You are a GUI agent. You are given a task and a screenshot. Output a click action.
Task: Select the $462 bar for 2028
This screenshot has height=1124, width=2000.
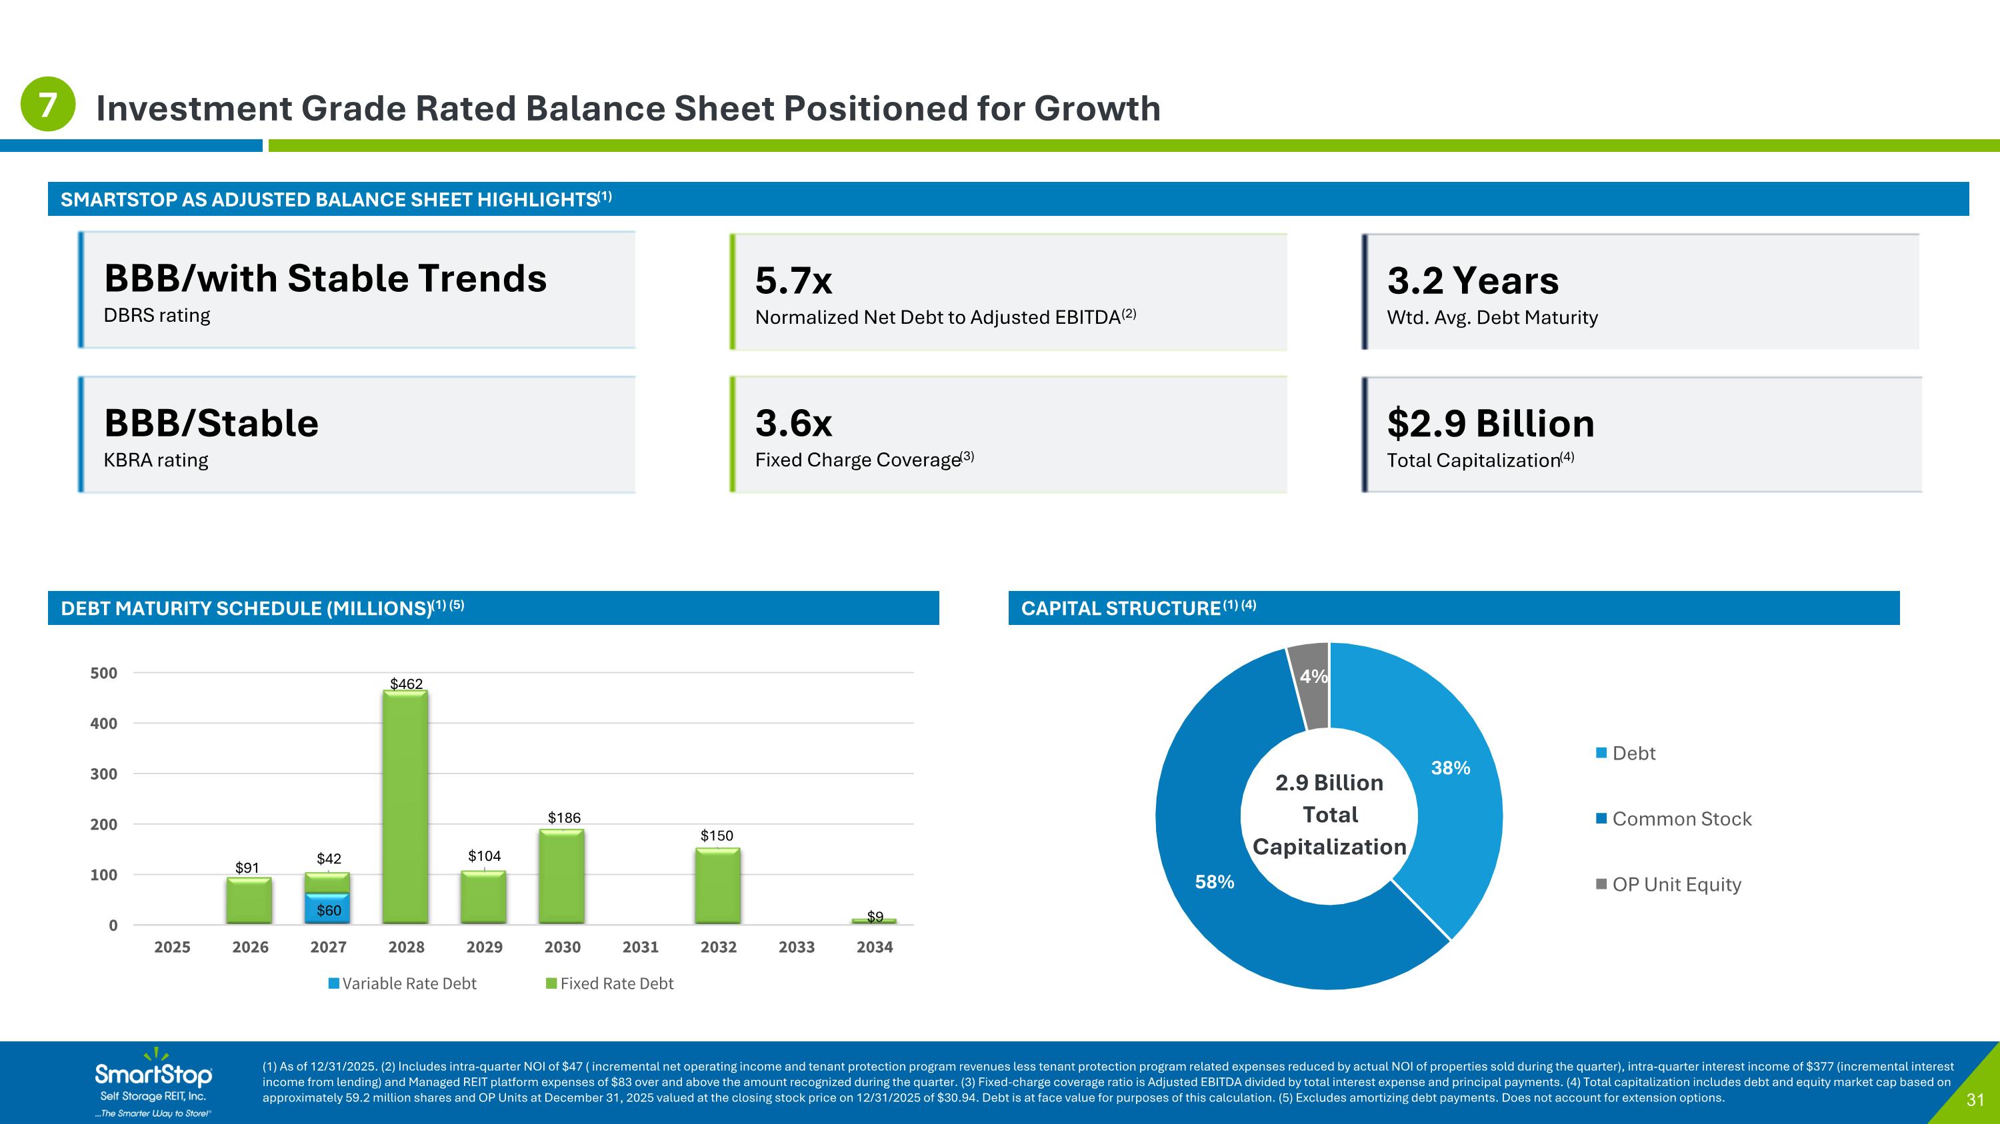(x=405, y=807)
